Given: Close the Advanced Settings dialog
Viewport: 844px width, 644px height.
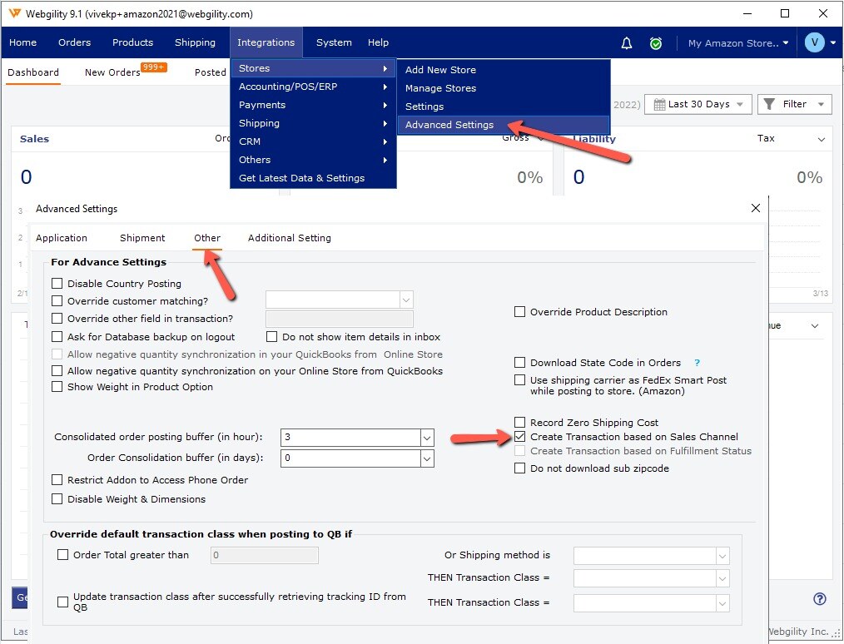Looking at the screenshot, I should click(x=756, y=208).
